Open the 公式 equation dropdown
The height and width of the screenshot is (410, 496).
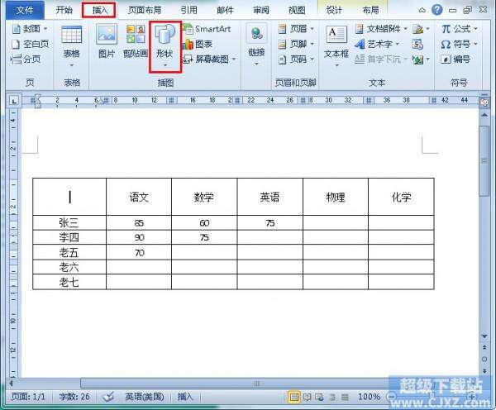[460, 29]
